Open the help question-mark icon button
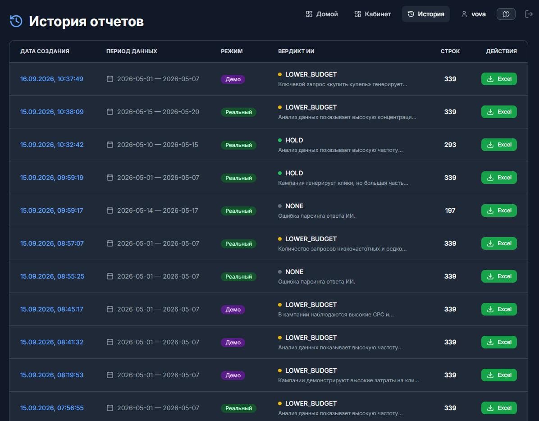This screenshot has width=539, height=421. click(506, 14)
